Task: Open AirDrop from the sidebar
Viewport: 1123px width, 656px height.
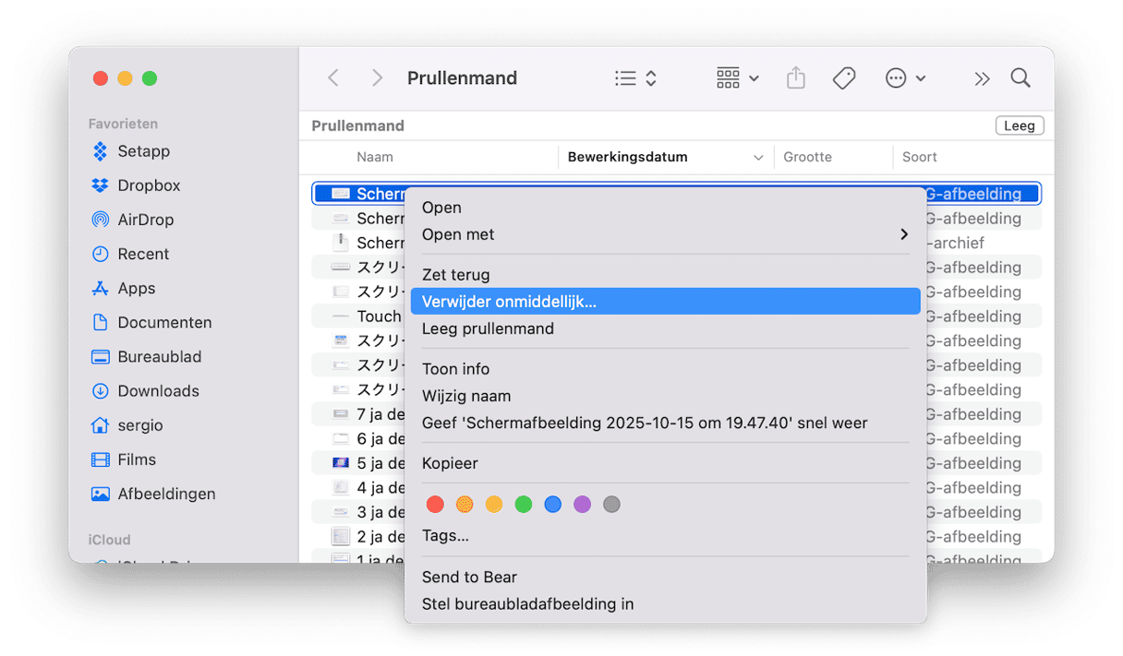Action: pyautogui.click(x=145, y=220)
